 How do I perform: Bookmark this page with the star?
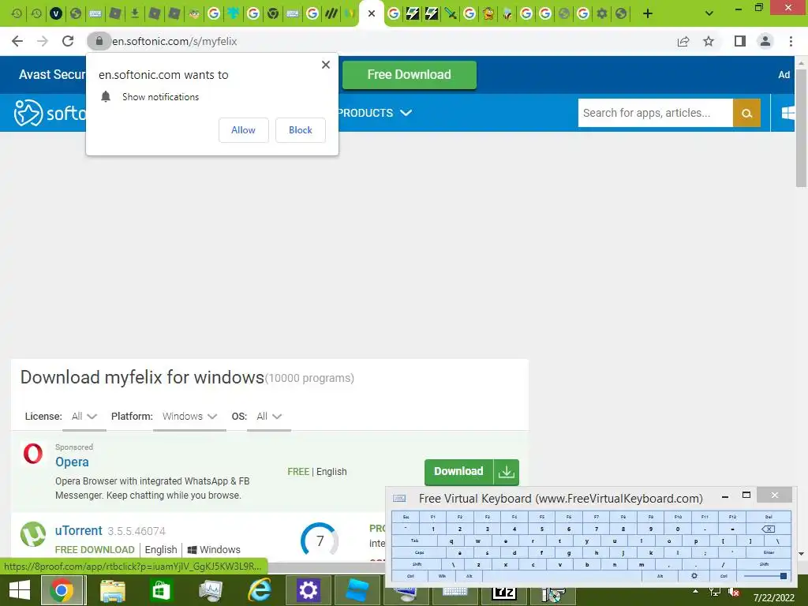[709, 41]
